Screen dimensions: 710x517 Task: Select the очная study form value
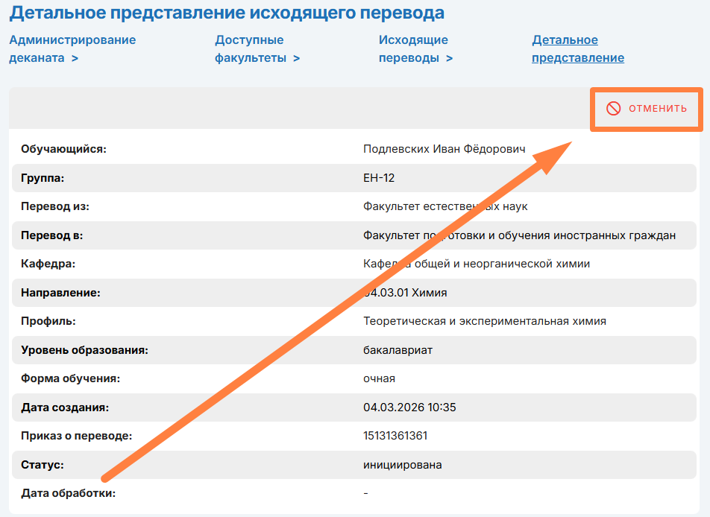pyautogui.click(x=379, y=378)
